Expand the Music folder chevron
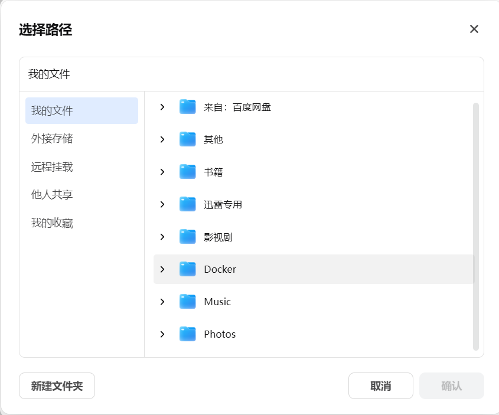499x415 pixels. pos(162,302)
